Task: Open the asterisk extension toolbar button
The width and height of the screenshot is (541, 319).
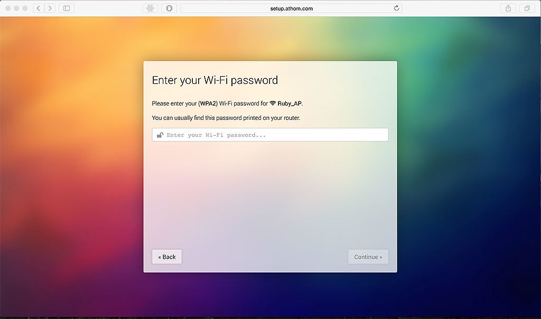Action: tap(150, 8)
